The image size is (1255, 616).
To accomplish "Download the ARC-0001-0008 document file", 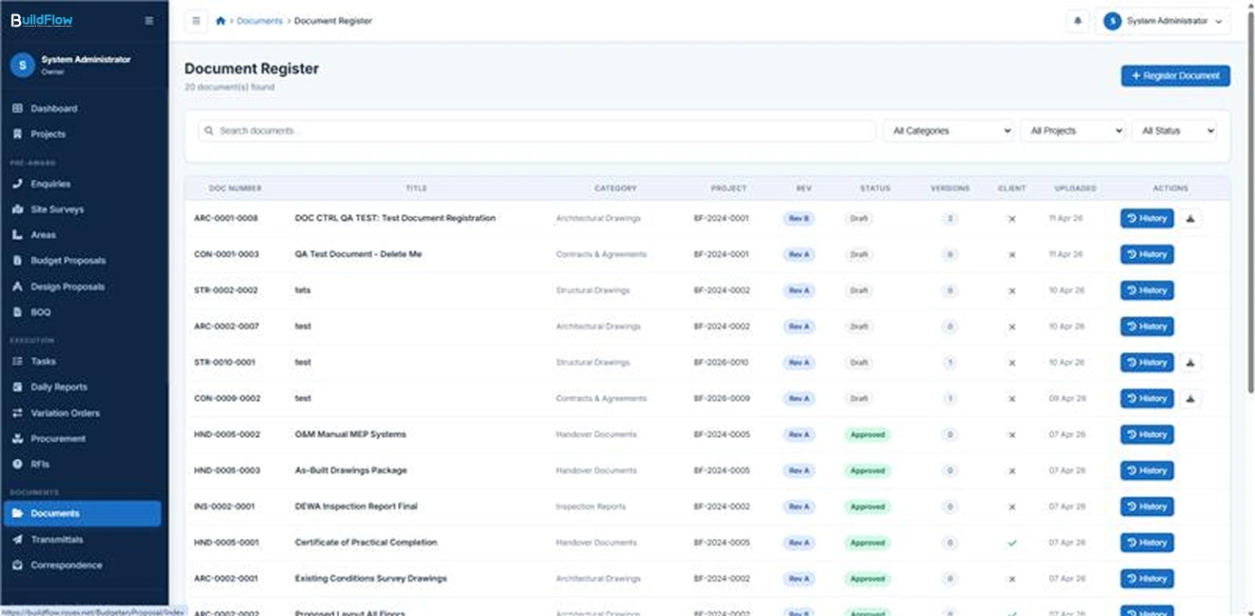I will pos(1191,218).
